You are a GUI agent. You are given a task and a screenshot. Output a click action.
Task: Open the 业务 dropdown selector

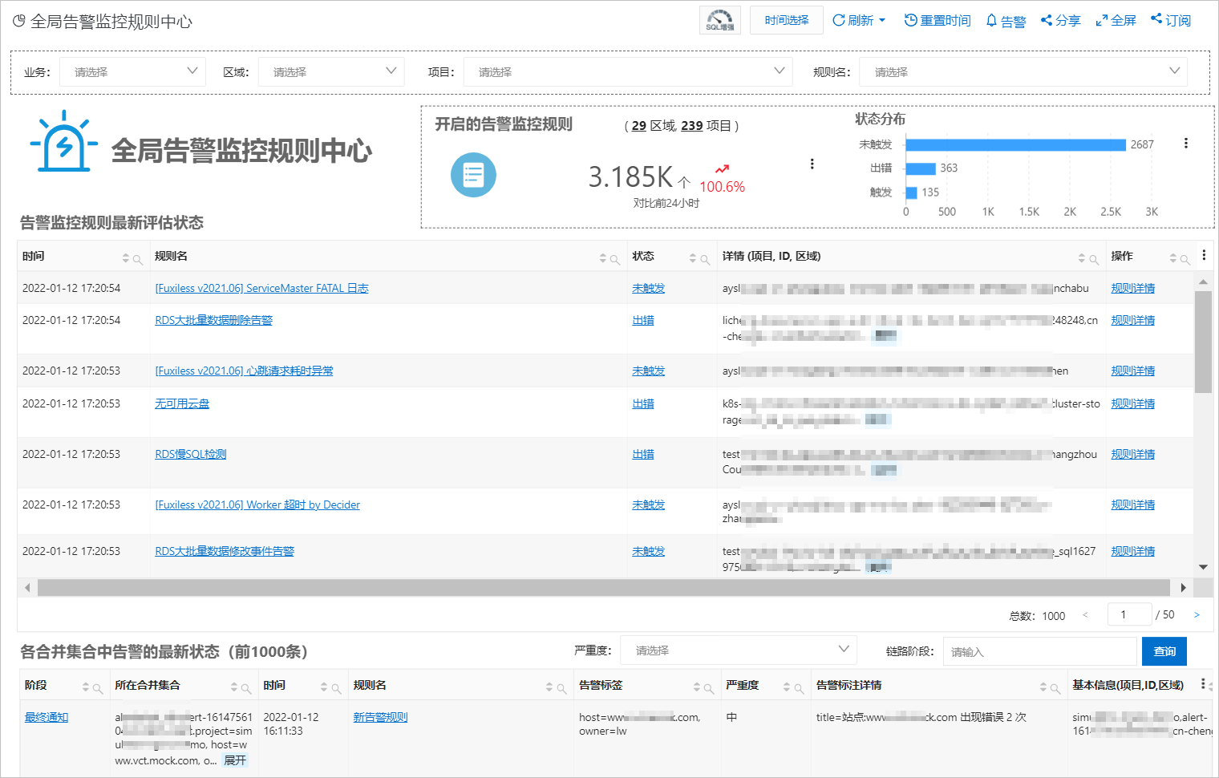click(133, 71)
